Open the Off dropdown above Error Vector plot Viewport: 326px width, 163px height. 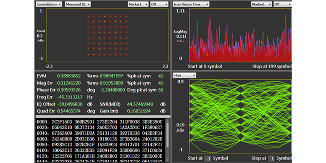click(283, 4)
